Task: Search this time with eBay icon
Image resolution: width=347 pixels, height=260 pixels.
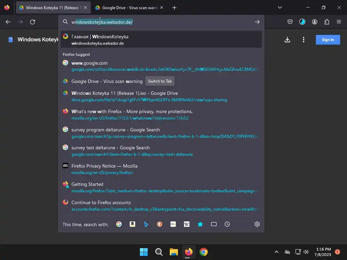Action: pyautogui.click(x=173, y=224)
